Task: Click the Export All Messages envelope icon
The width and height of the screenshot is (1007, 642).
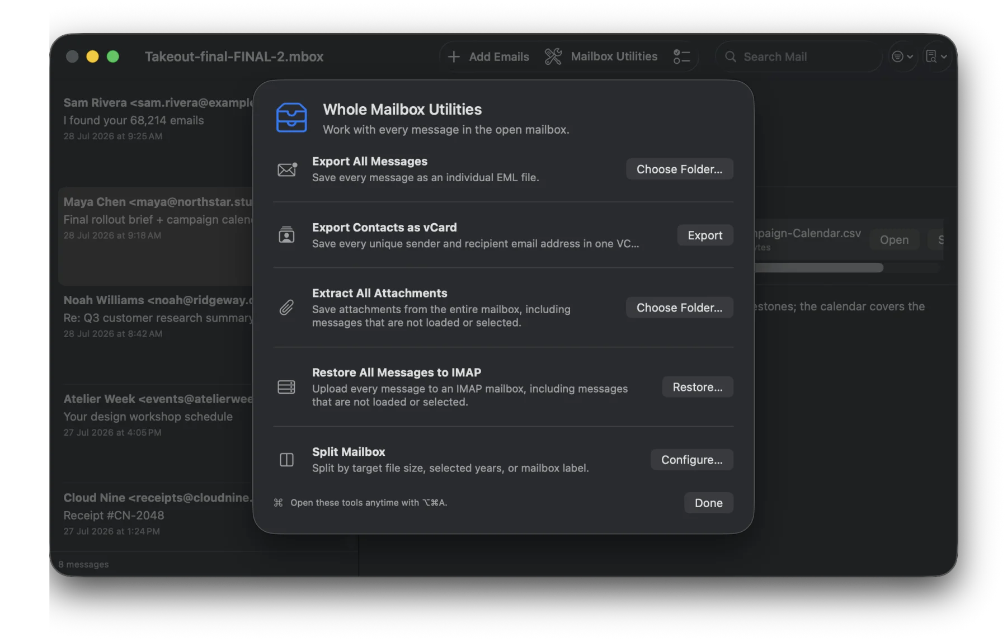Action: 287,169
